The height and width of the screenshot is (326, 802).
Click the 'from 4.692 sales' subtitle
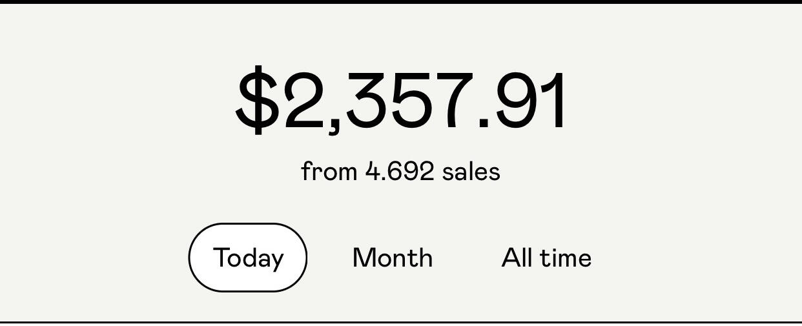click(x=401, y=172)
